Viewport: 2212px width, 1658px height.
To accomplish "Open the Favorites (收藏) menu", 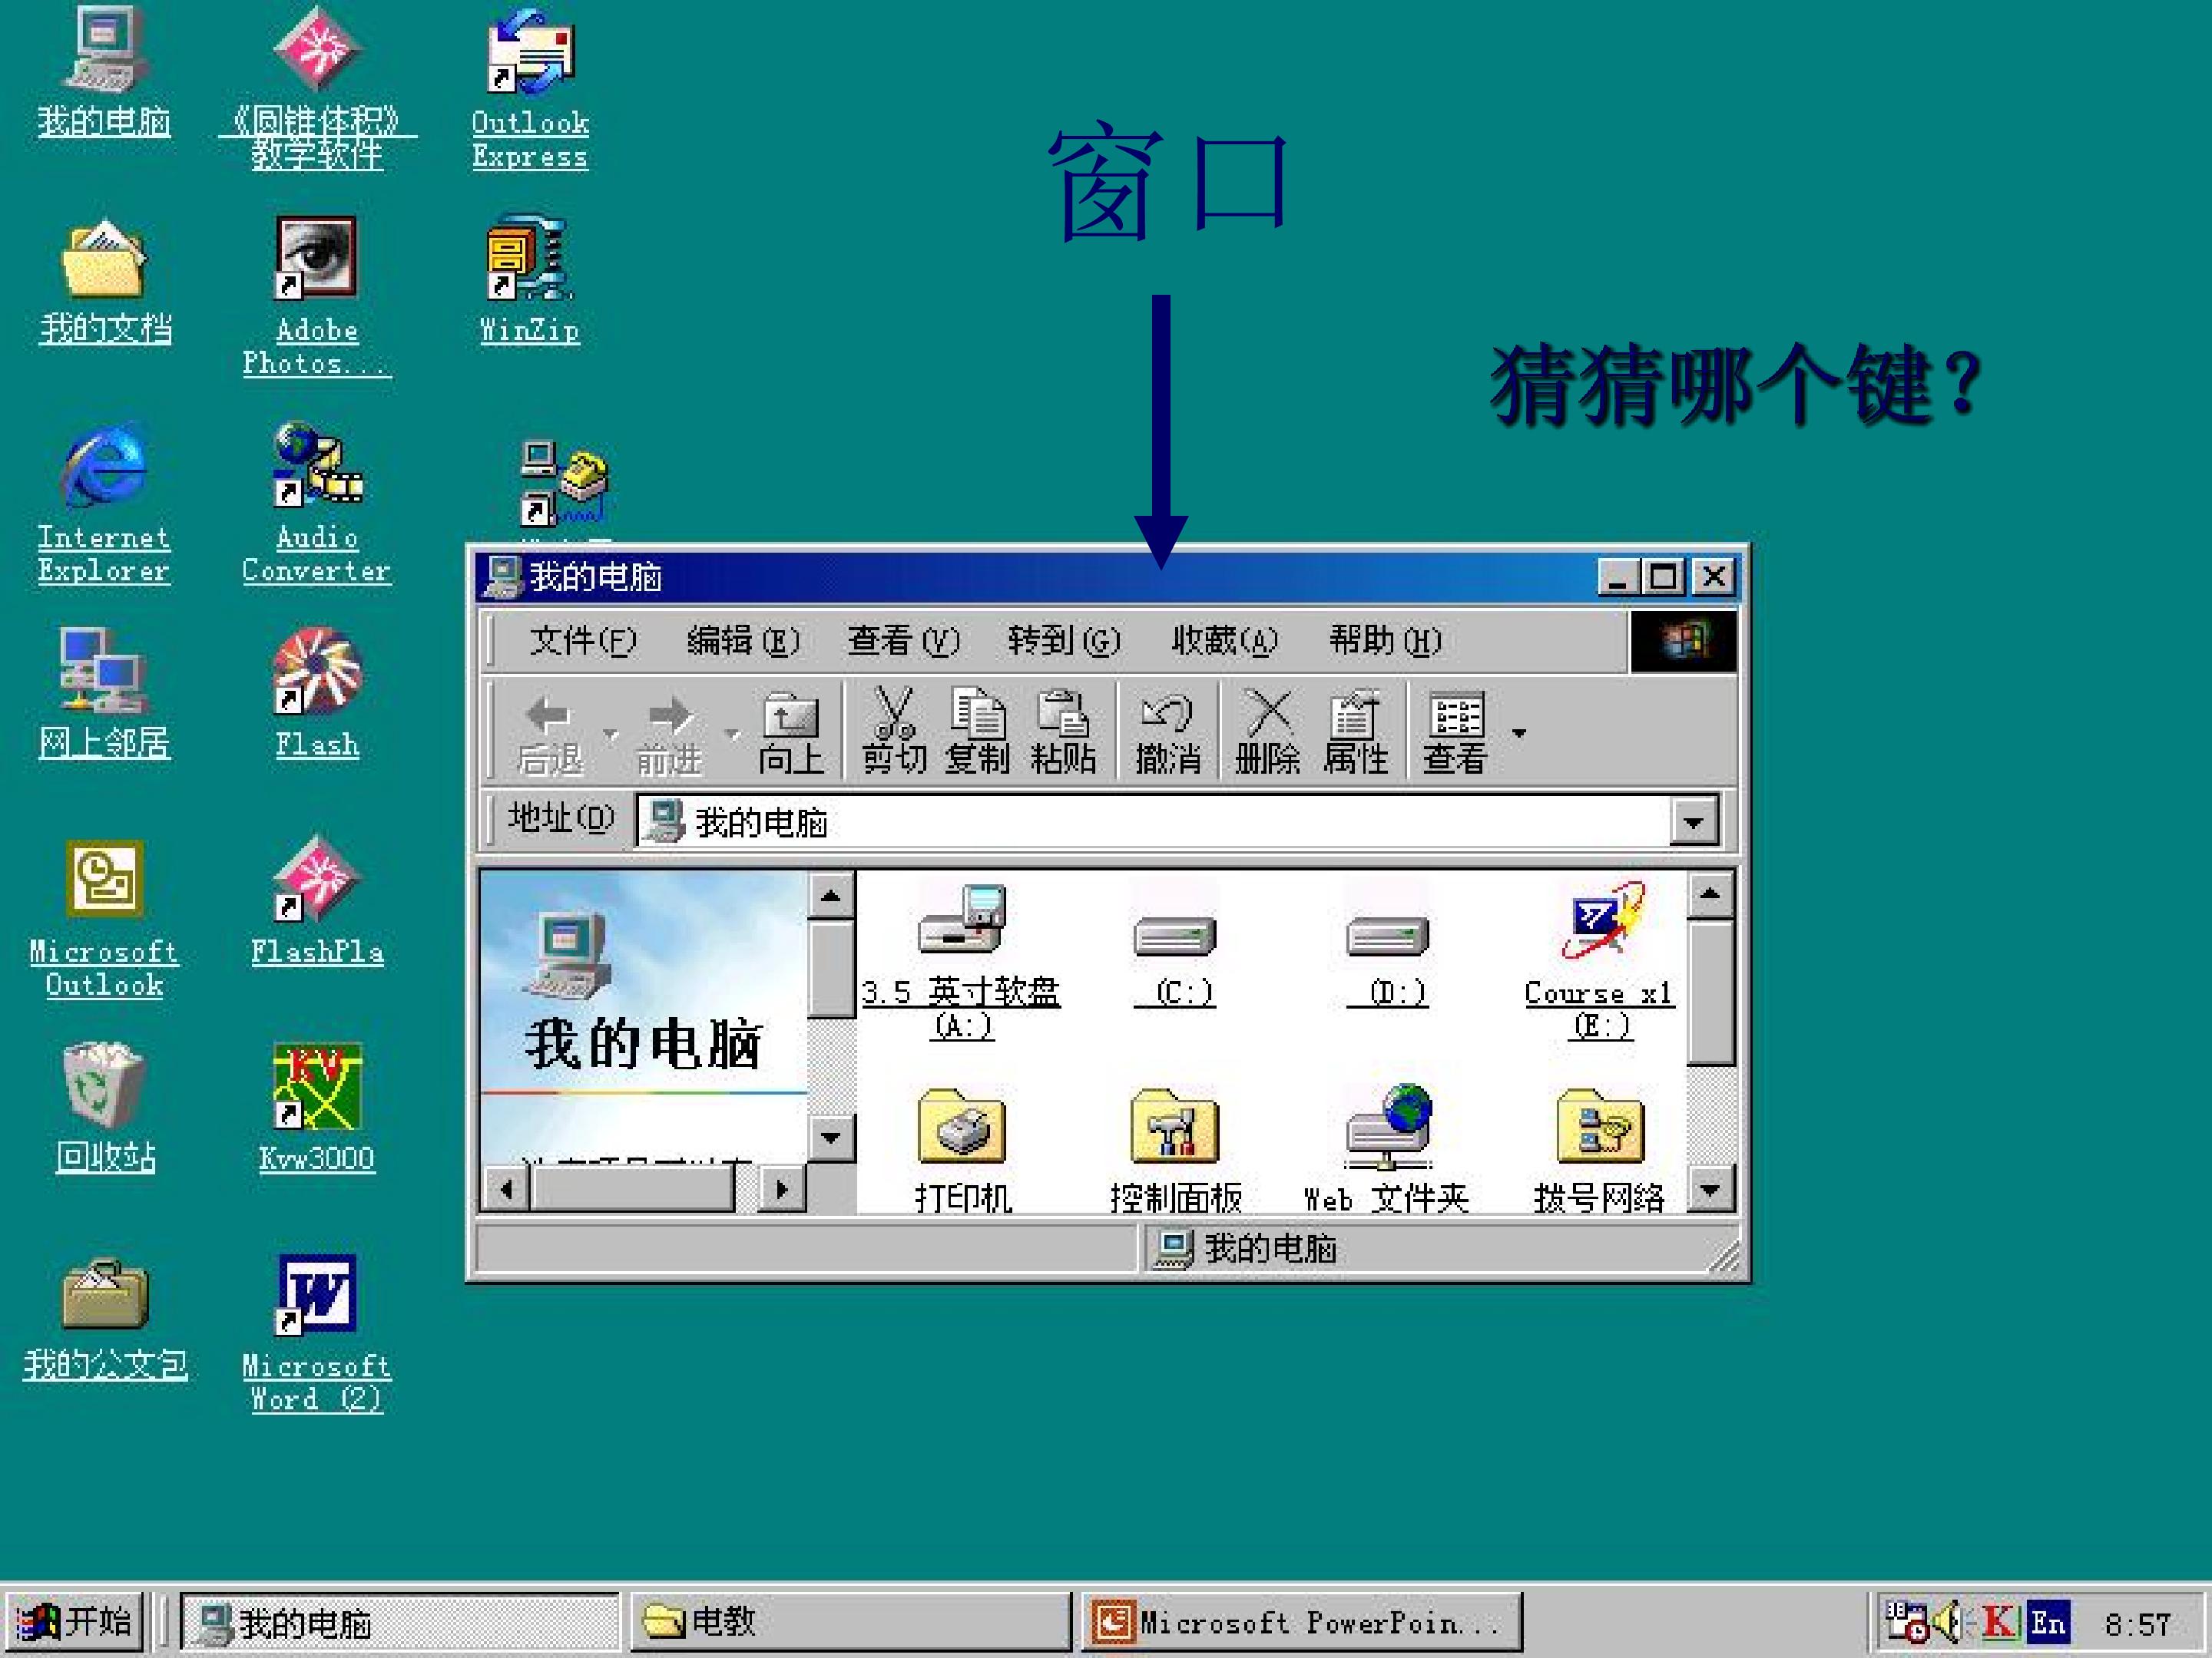I will [1225, 641].
